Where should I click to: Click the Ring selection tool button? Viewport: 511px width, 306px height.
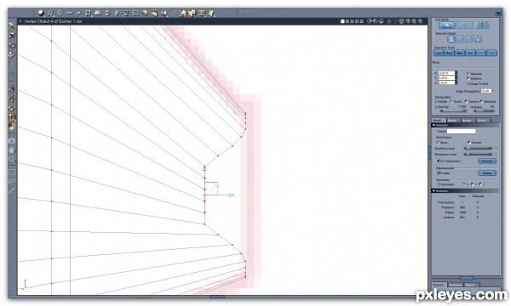coord(449,53)
